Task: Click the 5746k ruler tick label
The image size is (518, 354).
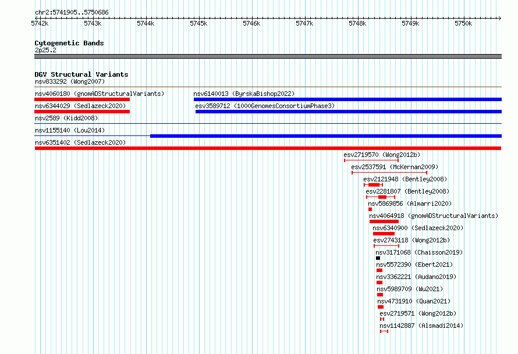Action: 251,23
